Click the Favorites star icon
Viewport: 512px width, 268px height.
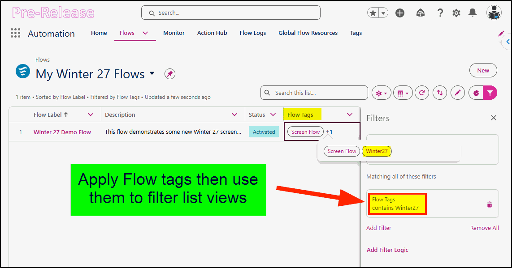coord(373,13)
